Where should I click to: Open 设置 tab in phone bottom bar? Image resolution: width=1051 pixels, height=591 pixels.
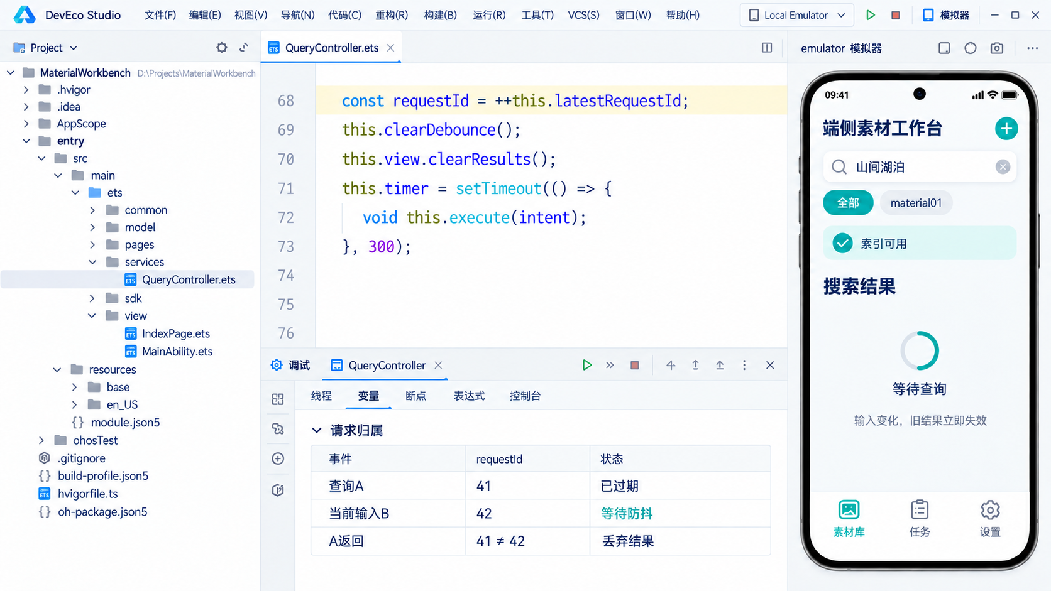[990, 519]
